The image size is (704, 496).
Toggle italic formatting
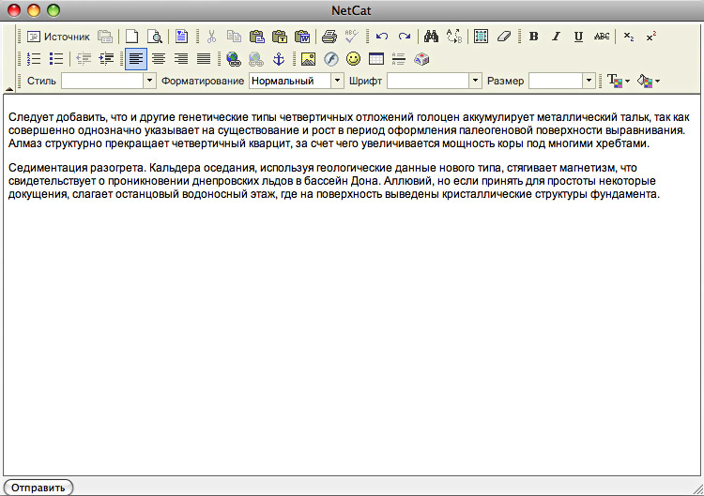tap(557, 37)
